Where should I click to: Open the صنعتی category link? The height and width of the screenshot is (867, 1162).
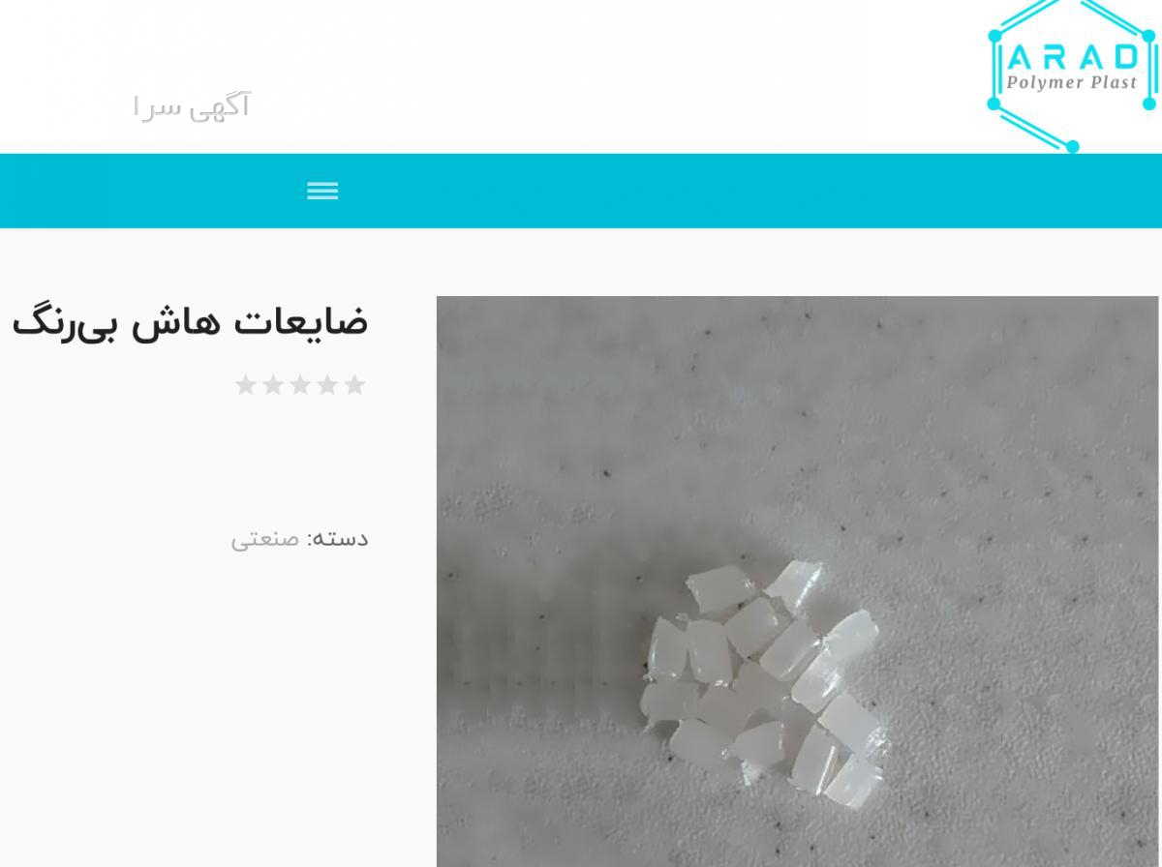pyautogui.click(x=264, y=540)
